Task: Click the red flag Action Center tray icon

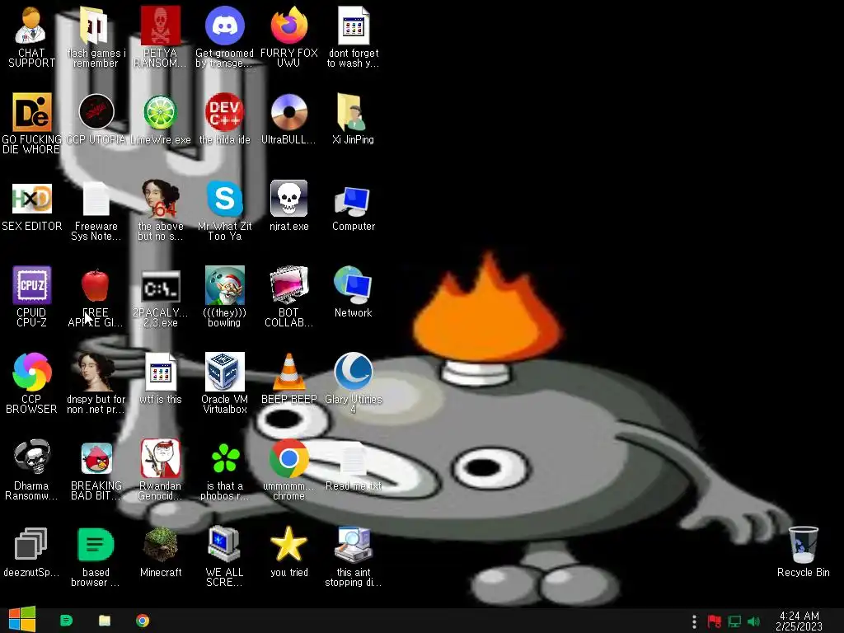Action: (x=714, y=621)
